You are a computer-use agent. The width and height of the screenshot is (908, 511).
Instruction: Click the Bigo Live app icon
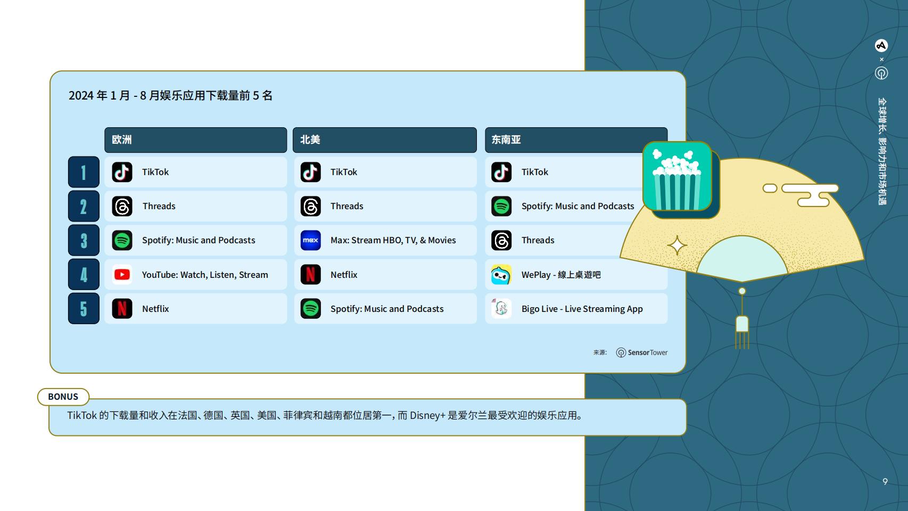[501, 309]
